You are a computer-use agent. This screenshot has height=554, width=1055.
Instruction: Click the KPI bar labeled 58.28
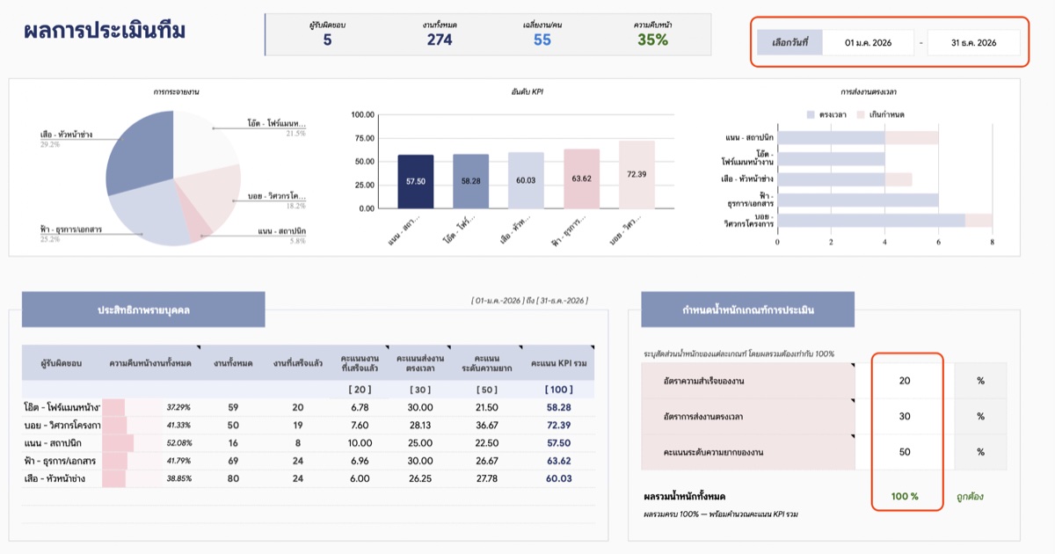click(x=471, y=181)
